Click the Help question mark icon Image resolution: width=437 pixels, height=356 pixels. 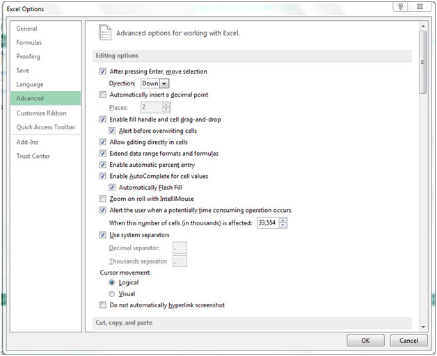(401, 7)
